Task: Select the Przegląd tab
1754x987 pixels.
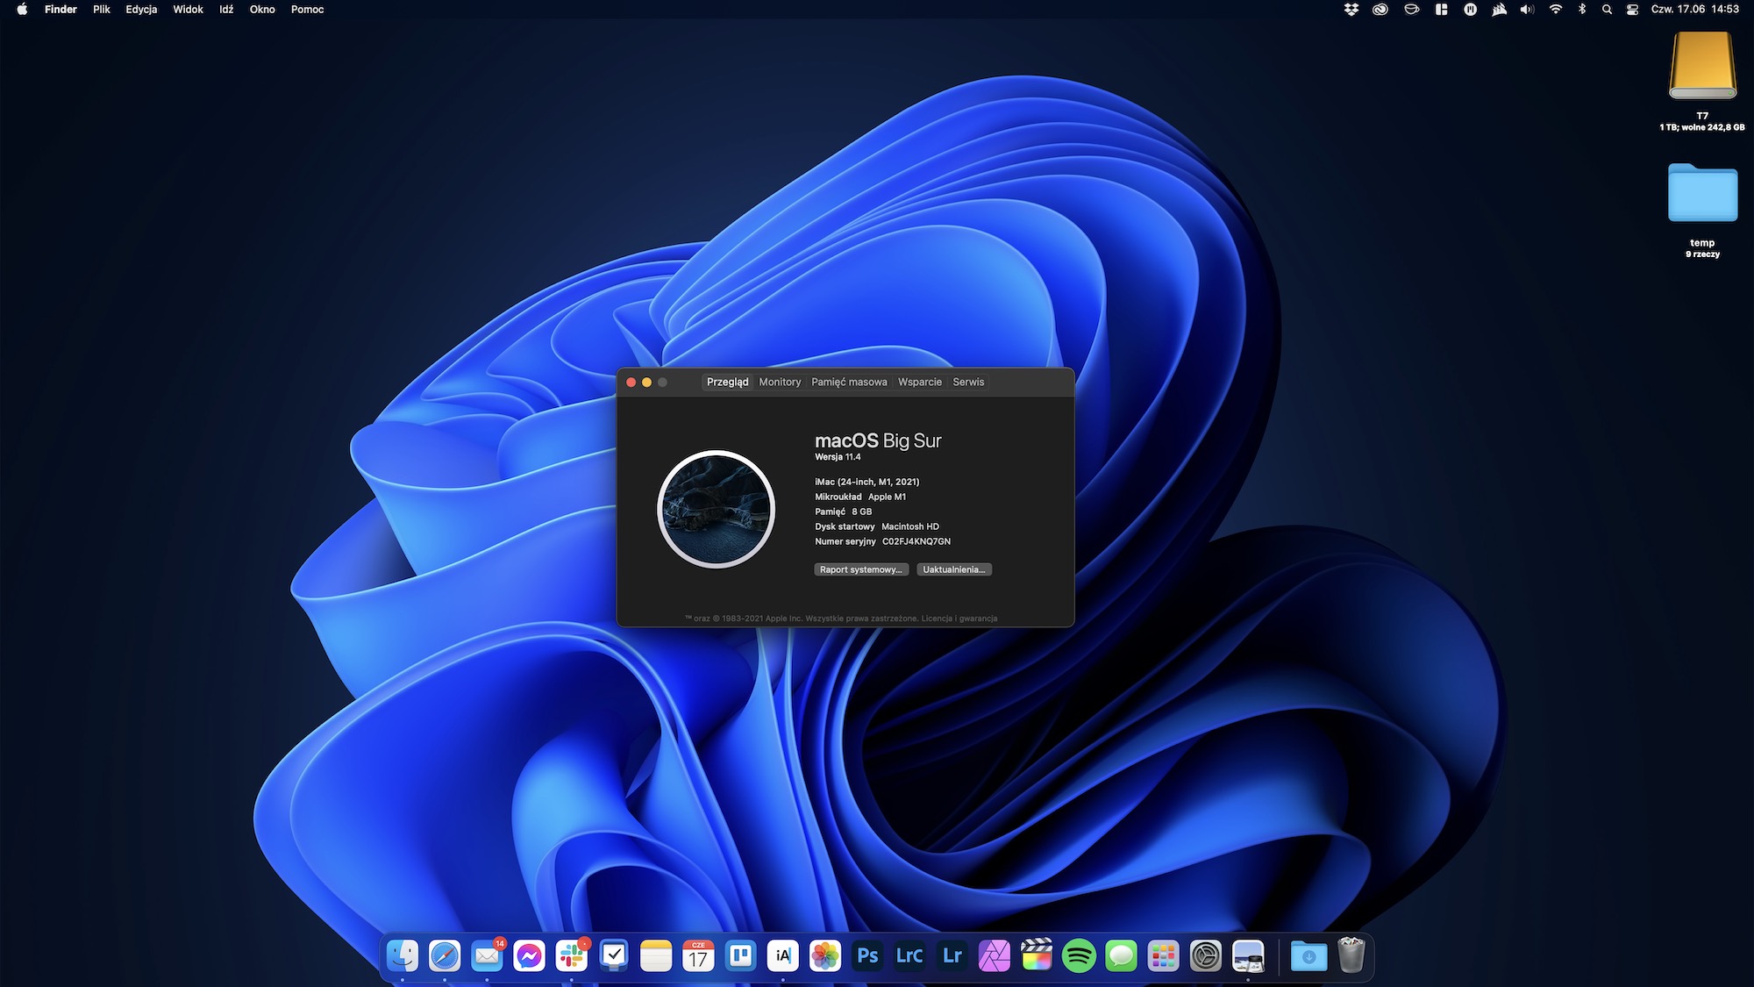Action: [x=727, y=382]
